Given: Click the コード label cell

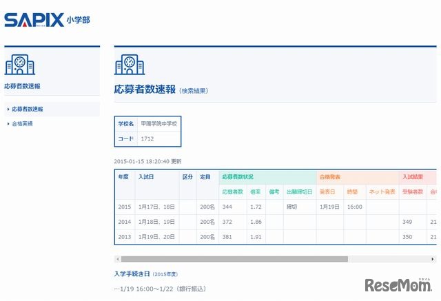Looking at the screenshot, I should 126,139.
